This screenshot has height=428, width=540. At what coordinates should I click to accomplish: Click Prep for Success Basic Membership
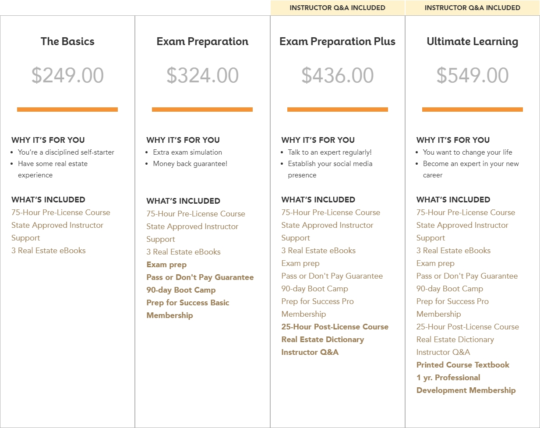point(187,309)
